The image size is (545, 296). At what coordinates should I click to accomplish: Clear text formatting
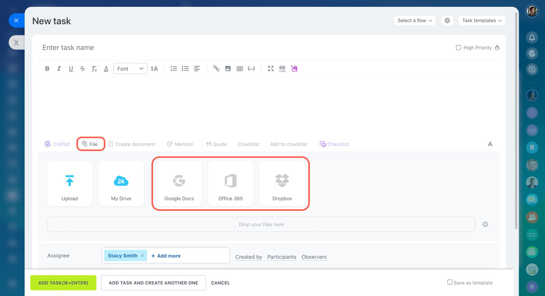pyautogui.click(x=94, y=68)
